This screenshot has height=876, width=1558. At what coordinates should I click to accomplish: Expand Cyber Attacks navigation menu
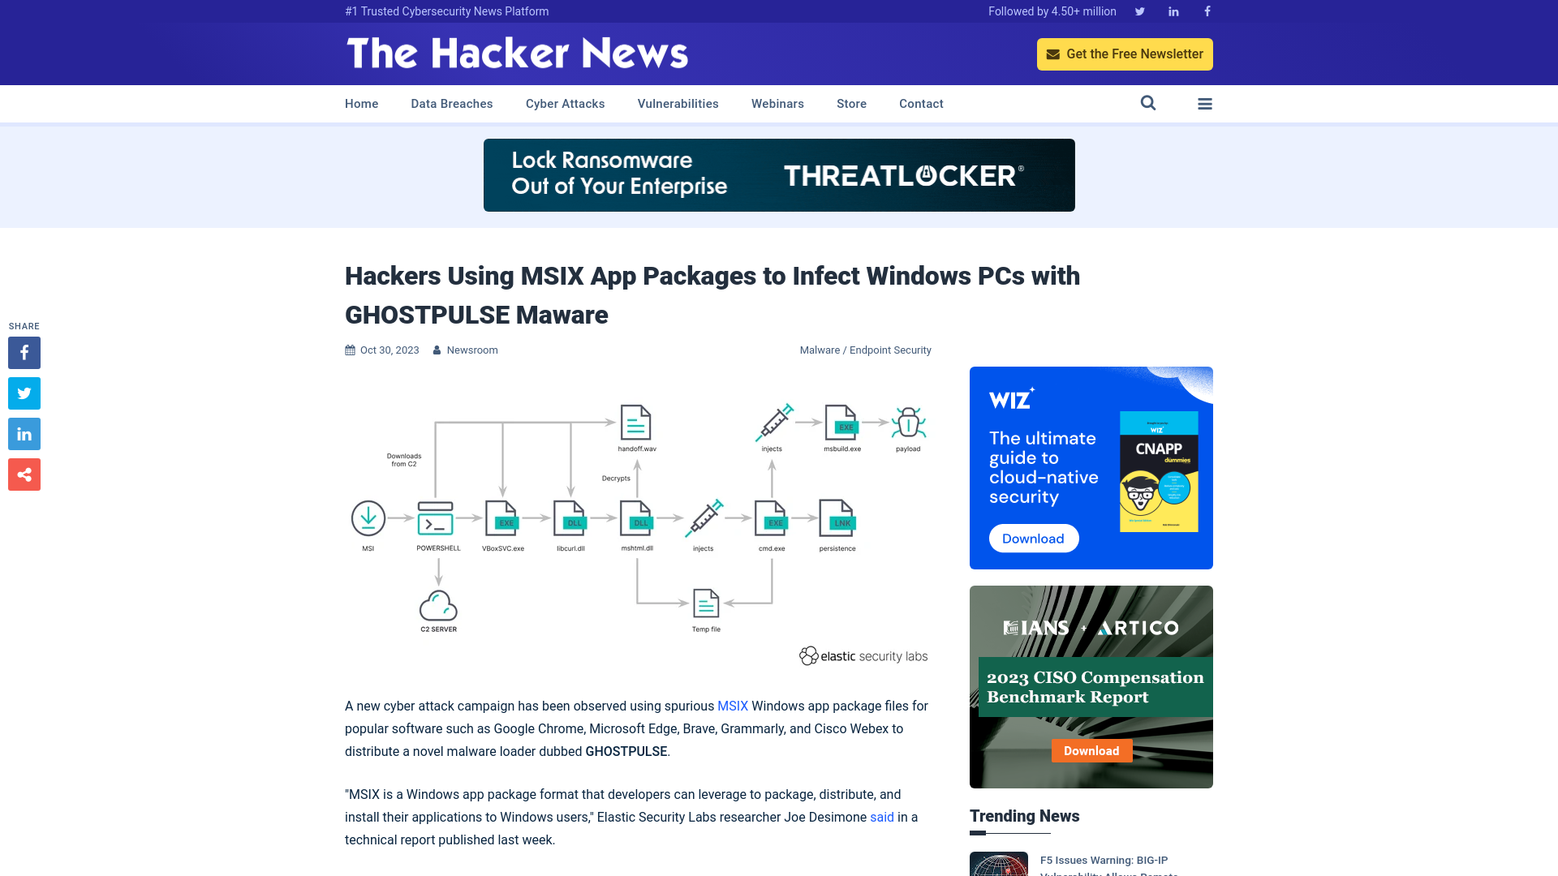[x=565, y=103]
